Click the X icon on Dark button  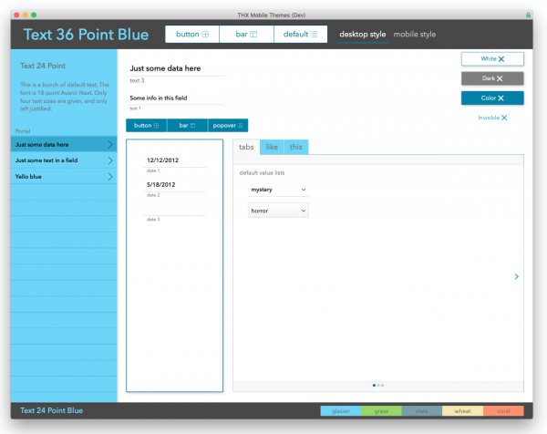(x=500, y=78)
